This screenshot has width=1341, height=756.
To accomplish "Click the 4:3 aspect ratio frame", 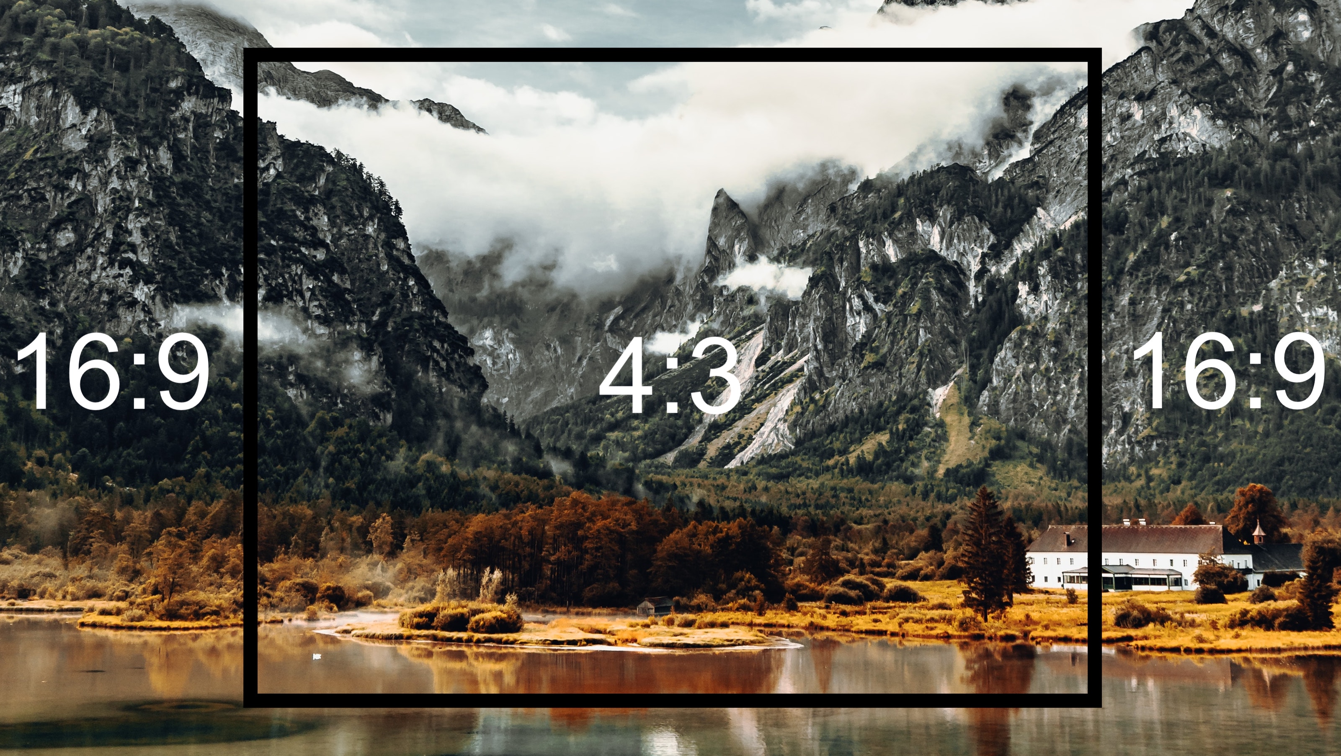I will click(x=670, y=378).
